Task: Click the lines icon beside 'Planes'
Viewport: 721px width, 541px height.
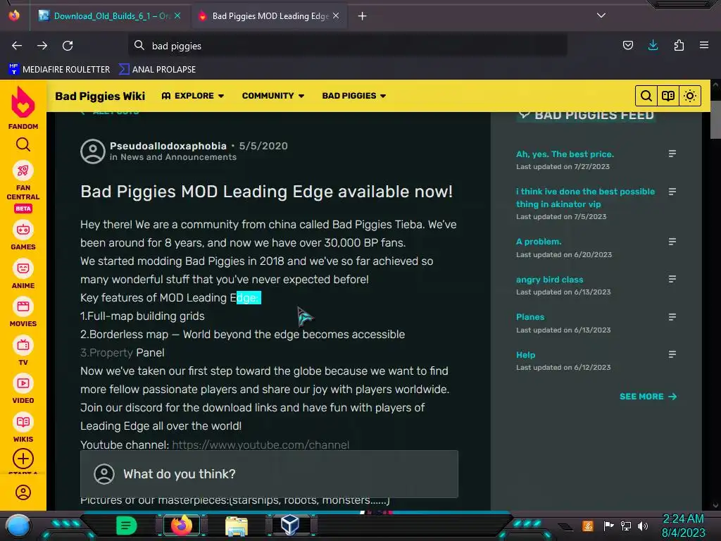Action: pyautogui.click(x=672, y=317)
